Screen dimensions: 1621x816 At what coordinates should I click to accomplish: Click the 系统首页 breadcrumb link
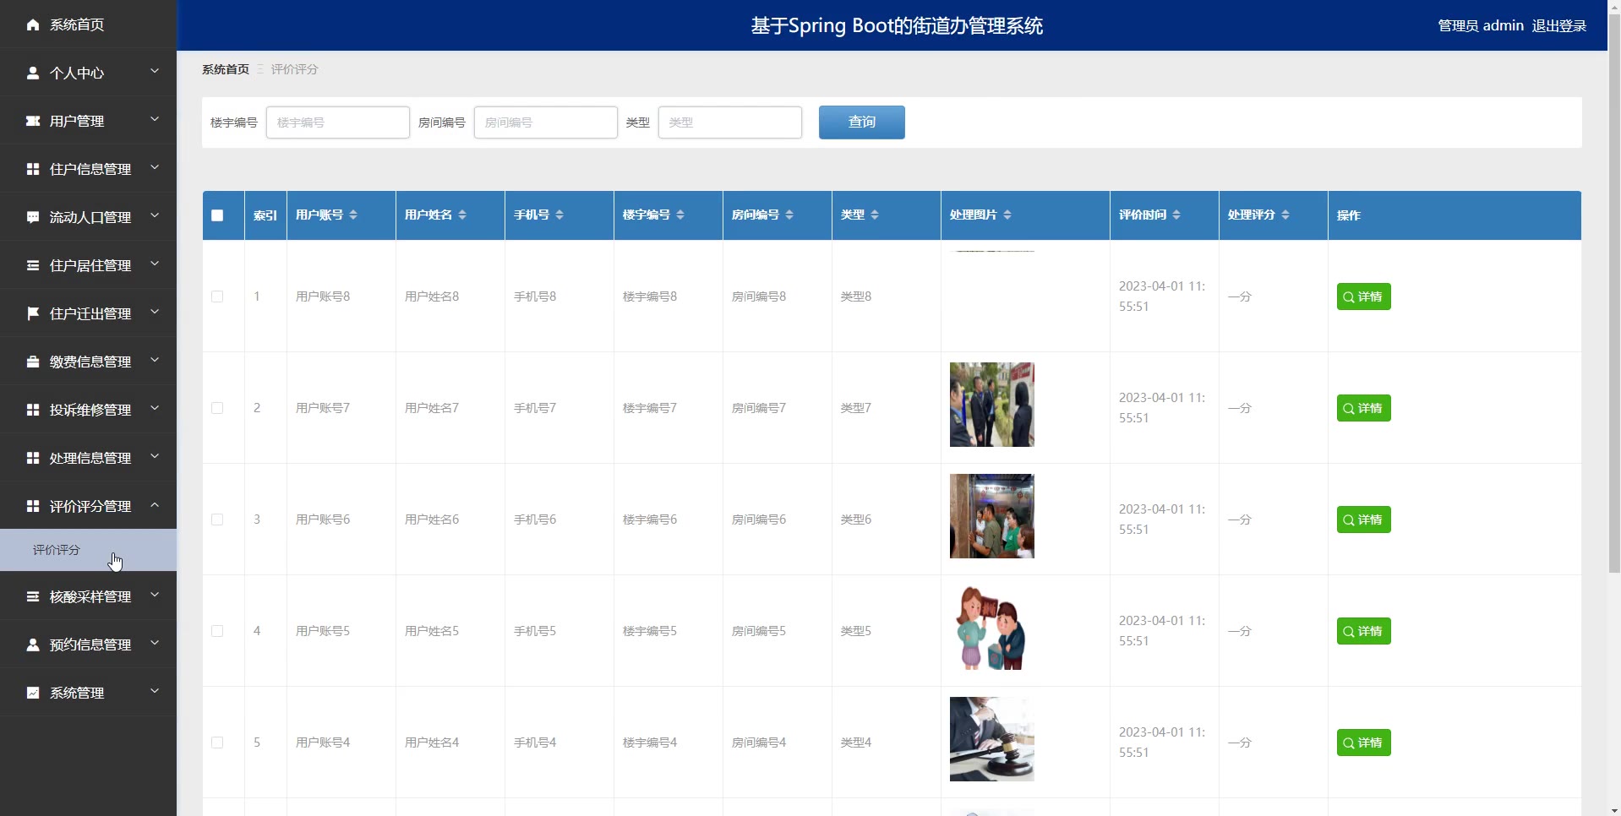click(x=226, y=69)
